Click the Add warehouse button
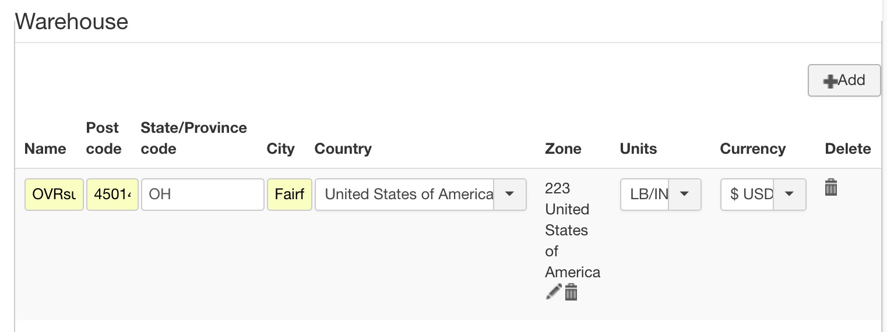Screen dimensions: 887x332 click(x=843, y=80)
